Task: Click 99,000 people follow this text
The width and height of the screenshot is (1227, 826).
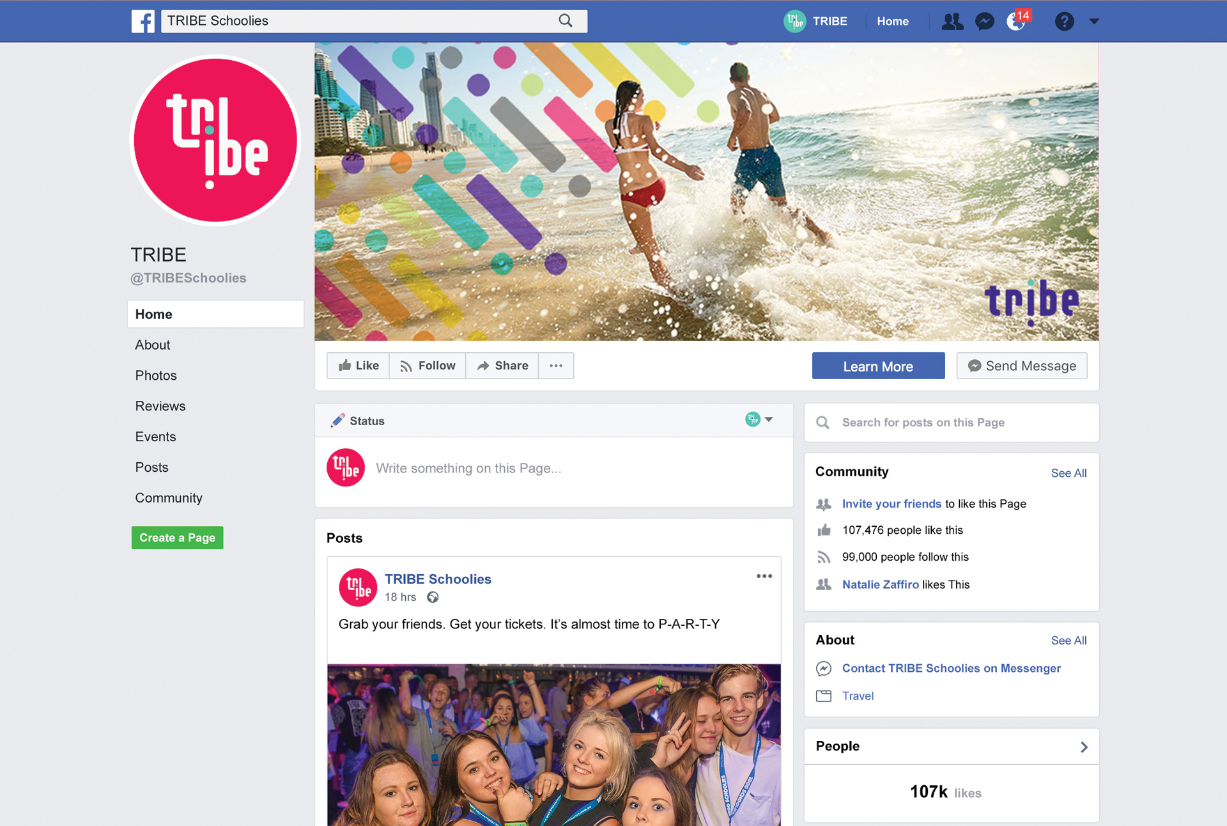Action: [905, 557]
